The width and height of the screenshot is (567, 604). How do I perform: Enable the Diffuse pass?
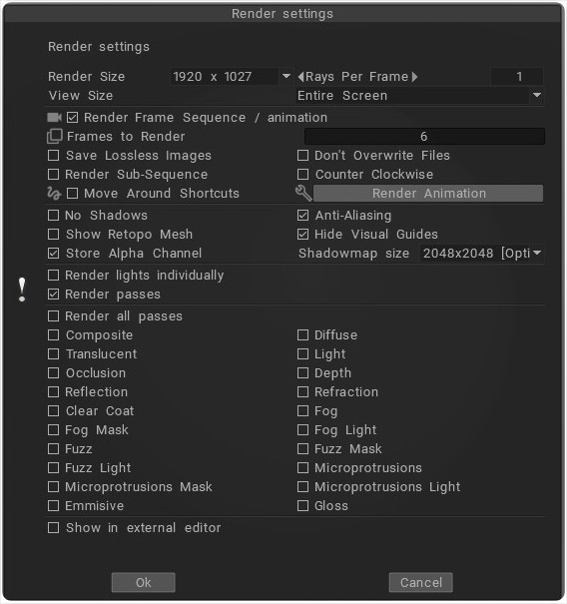303,334
